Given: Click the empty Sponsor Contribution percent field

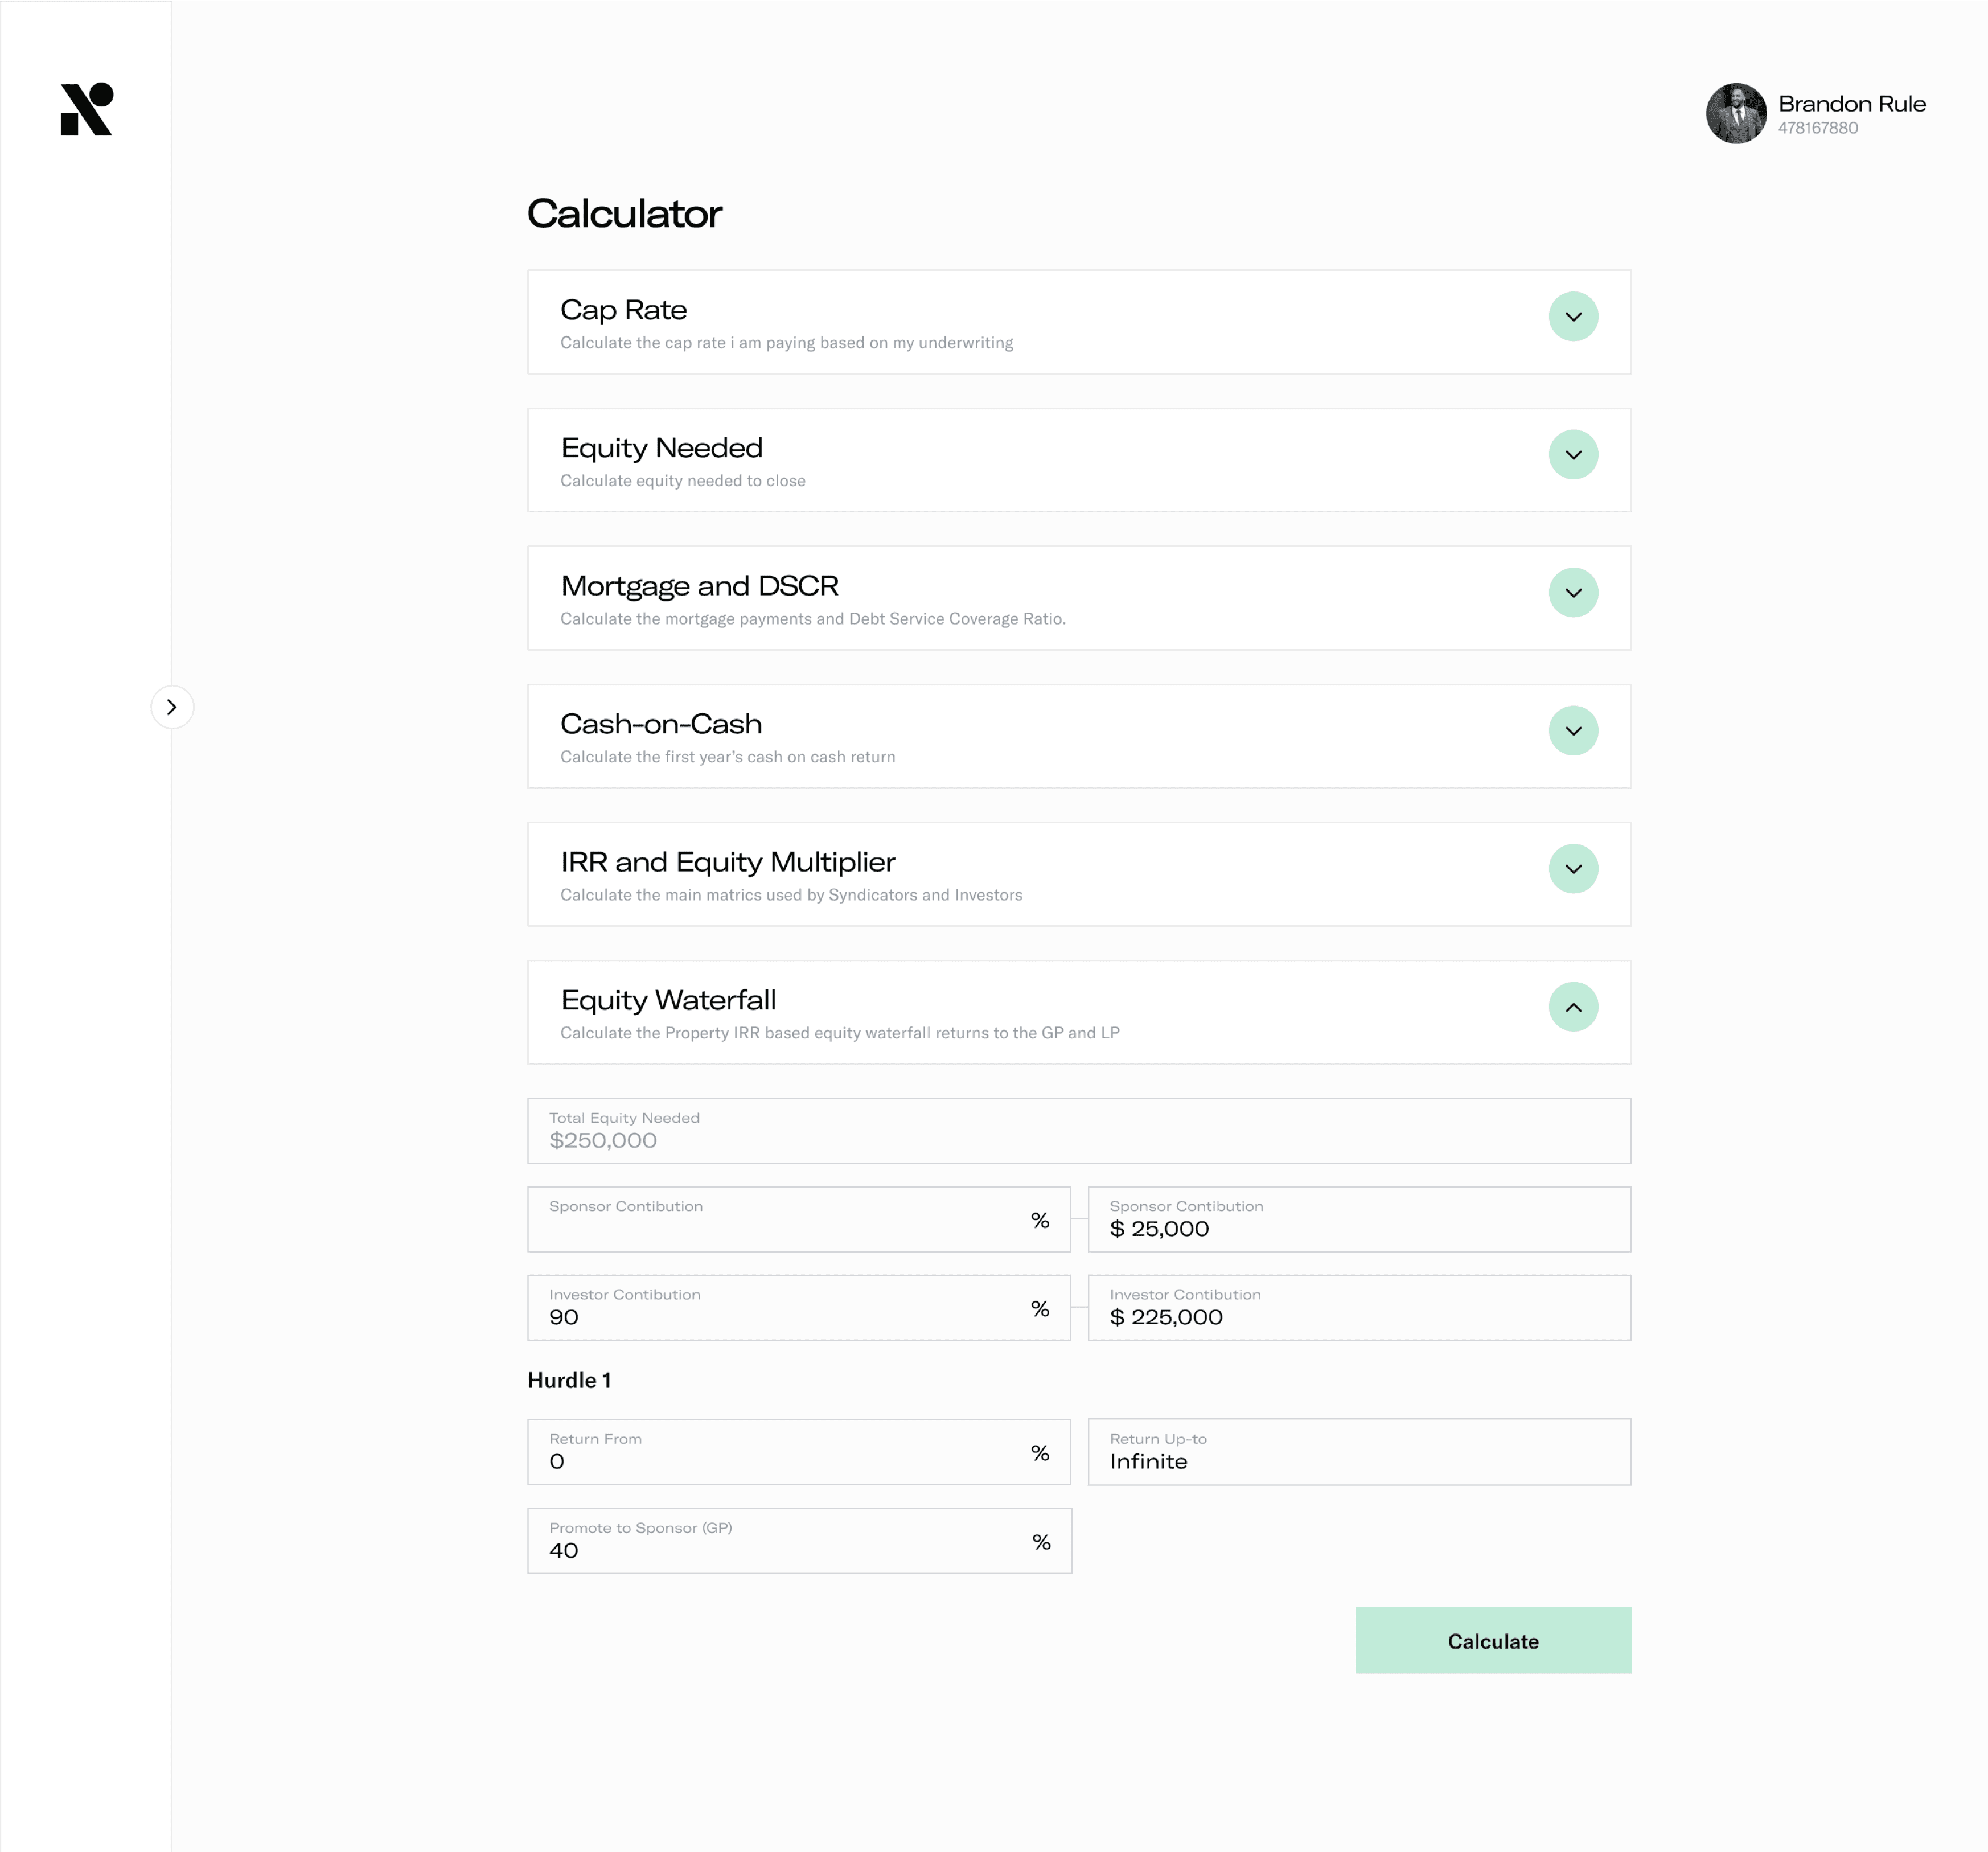Looking at the screenshot, I should (780, 1220).
